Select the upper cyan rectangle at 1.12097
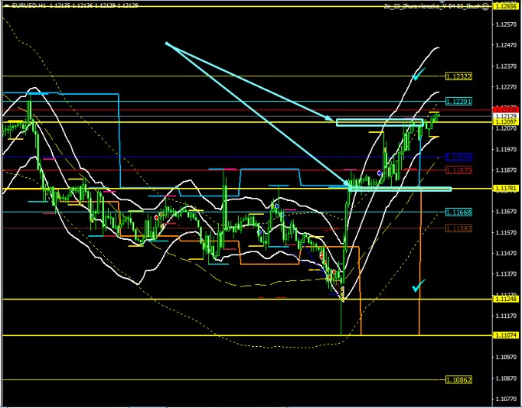 [379, 122]
